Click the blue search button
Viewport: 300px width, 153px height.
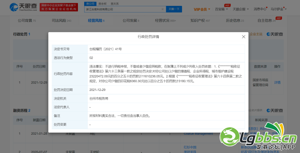click(x=174, y=9)
